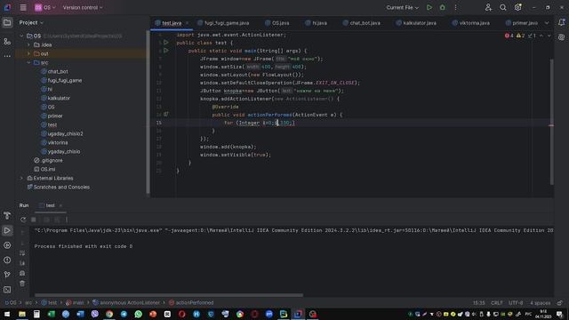Click actionPerformed breadcrumb in status bar
The height and width of the screenshot is (320, 569).
click(x=191, y=302)
